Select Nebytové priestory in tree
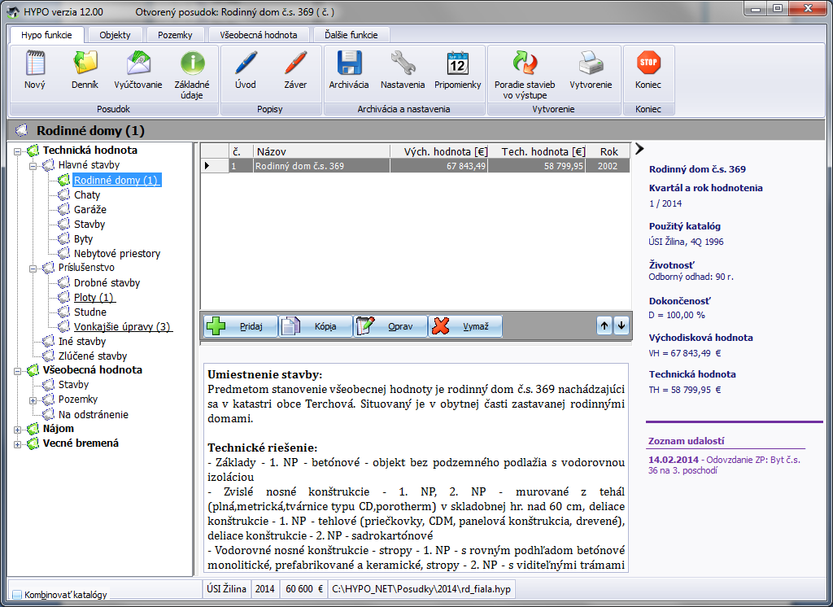 117,254
